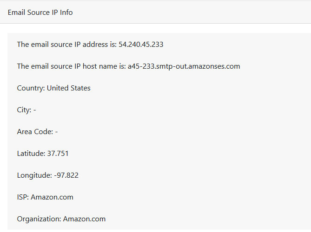The width and height of the screenshot is (311, 232).
Task: Click the "ISP" field label
Action: 23,197
